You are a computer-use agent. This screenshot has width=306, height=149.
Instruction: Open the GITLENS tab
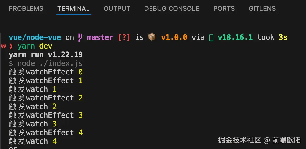[262, 9]
